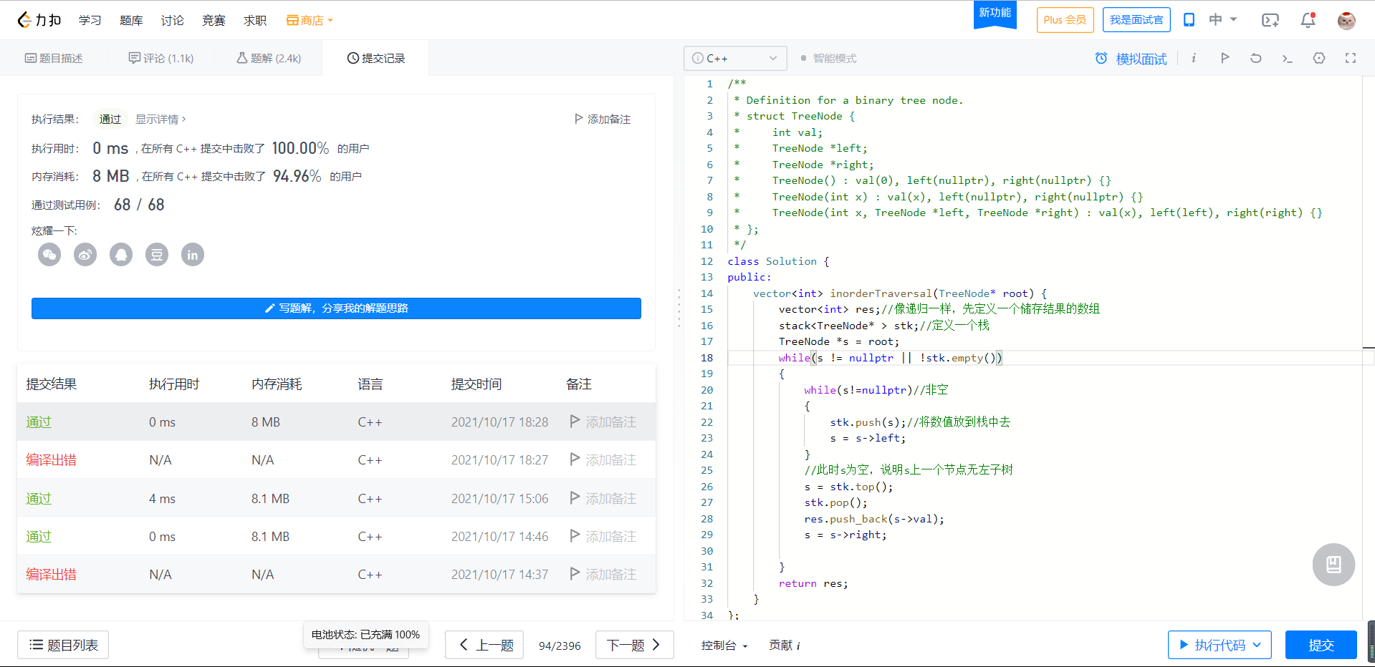Go to 下一题

pyautogui.click(x=635, y=645)
